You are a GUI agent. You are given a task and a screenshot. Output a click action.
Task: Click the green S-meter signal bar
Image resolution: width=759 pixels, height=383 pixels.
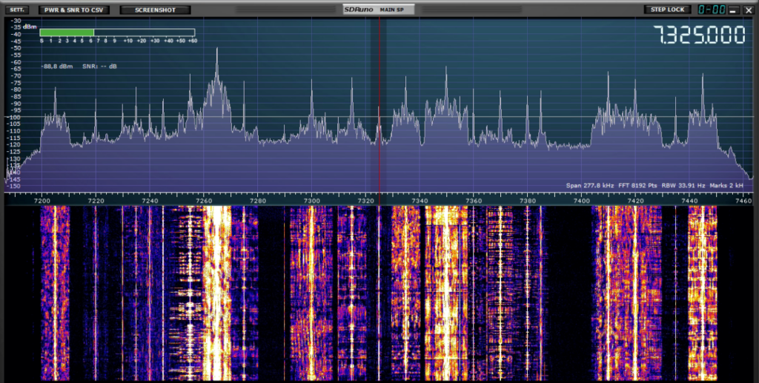pyautogui.click(x=67, y=33)
